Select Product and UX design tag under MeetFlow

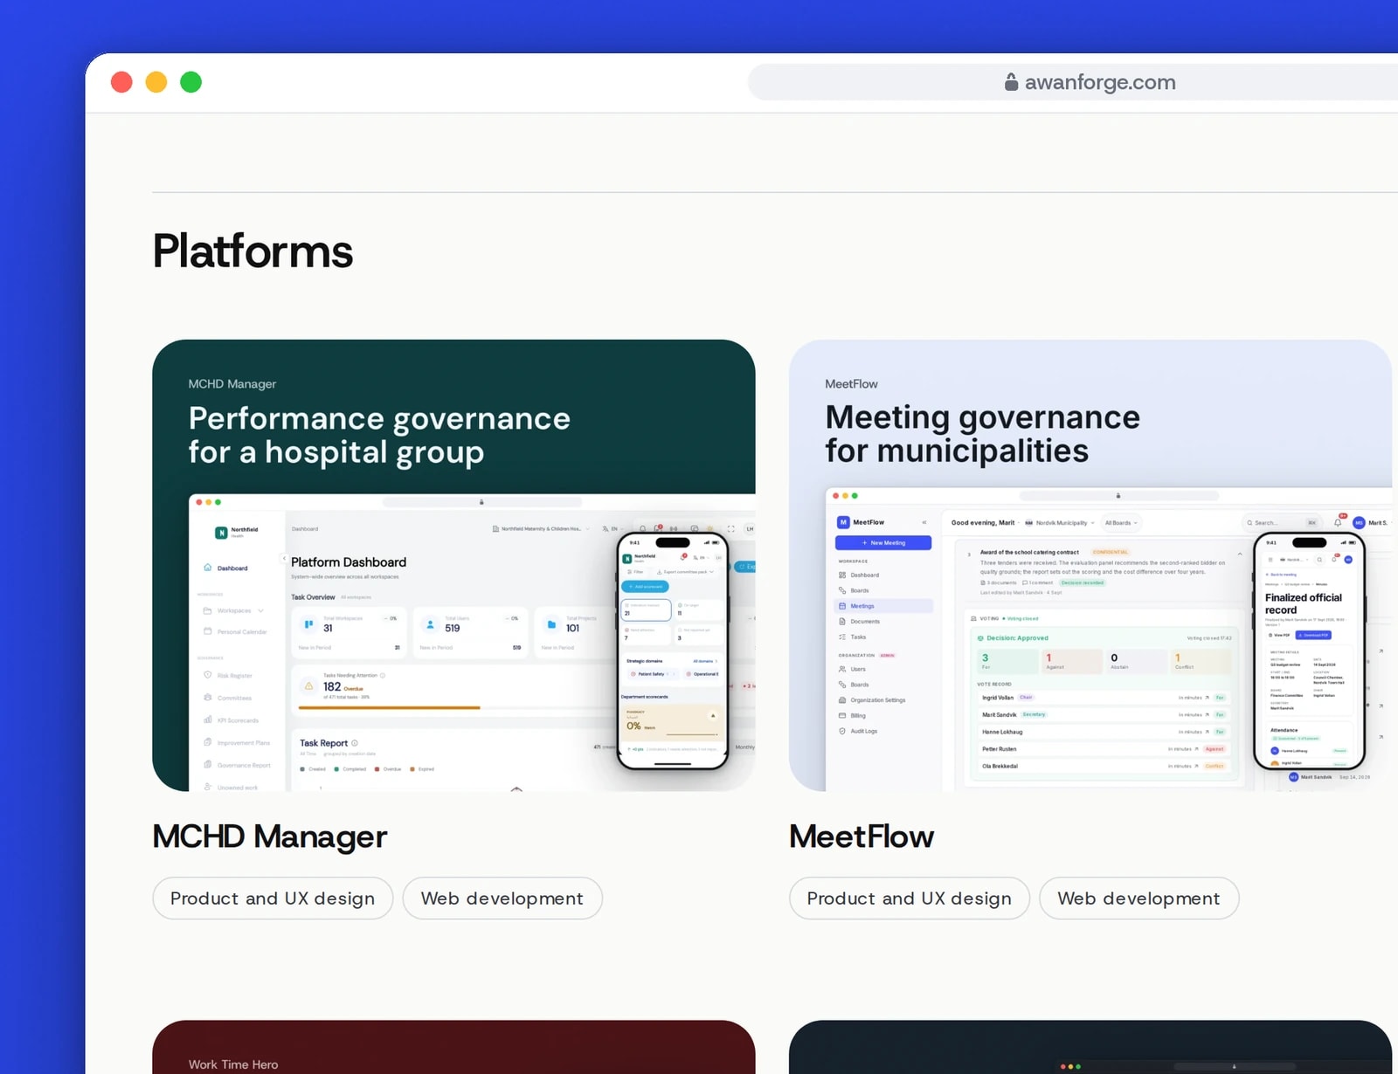click(910, 898)
